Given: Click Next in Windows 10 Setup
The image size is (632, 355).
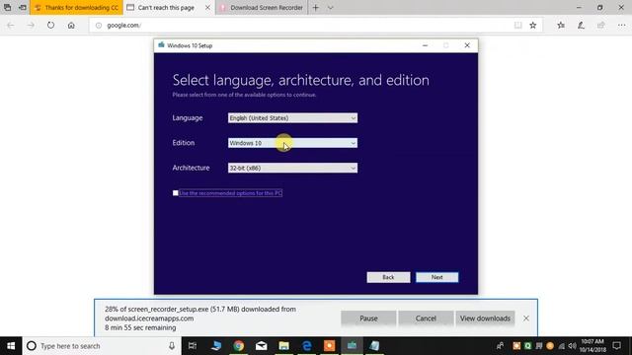Looking at the screenshot, I should click(436, 277).
